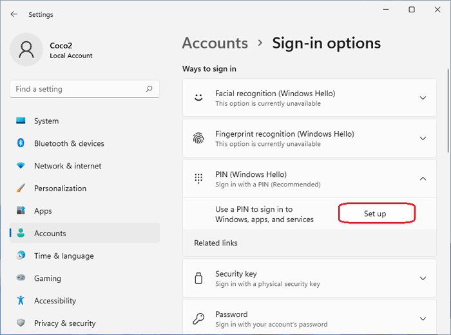Click the fingerprint icon
451x335 pixels.
point(198,138)
